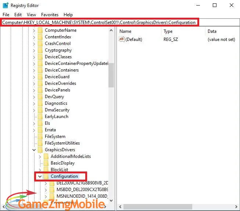Click the values pane horizontal scrollbar thumb
This screenshot has height=211, width=240.
[158, 207]
